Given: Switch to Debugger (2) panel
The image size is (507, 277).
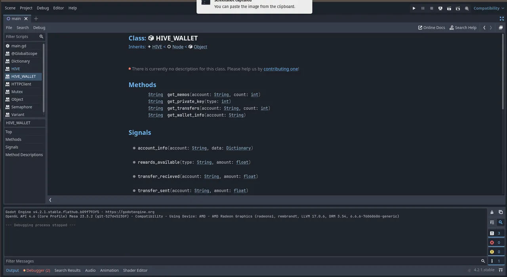Looking at the screenshot, I should (x=36, y=271).
